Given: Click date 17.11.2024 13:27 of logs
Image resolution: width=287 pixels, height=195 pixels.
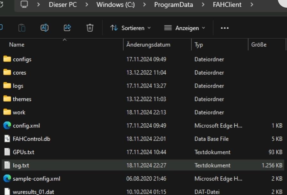Looking at the screenshot, I should (x=146, y=86).
